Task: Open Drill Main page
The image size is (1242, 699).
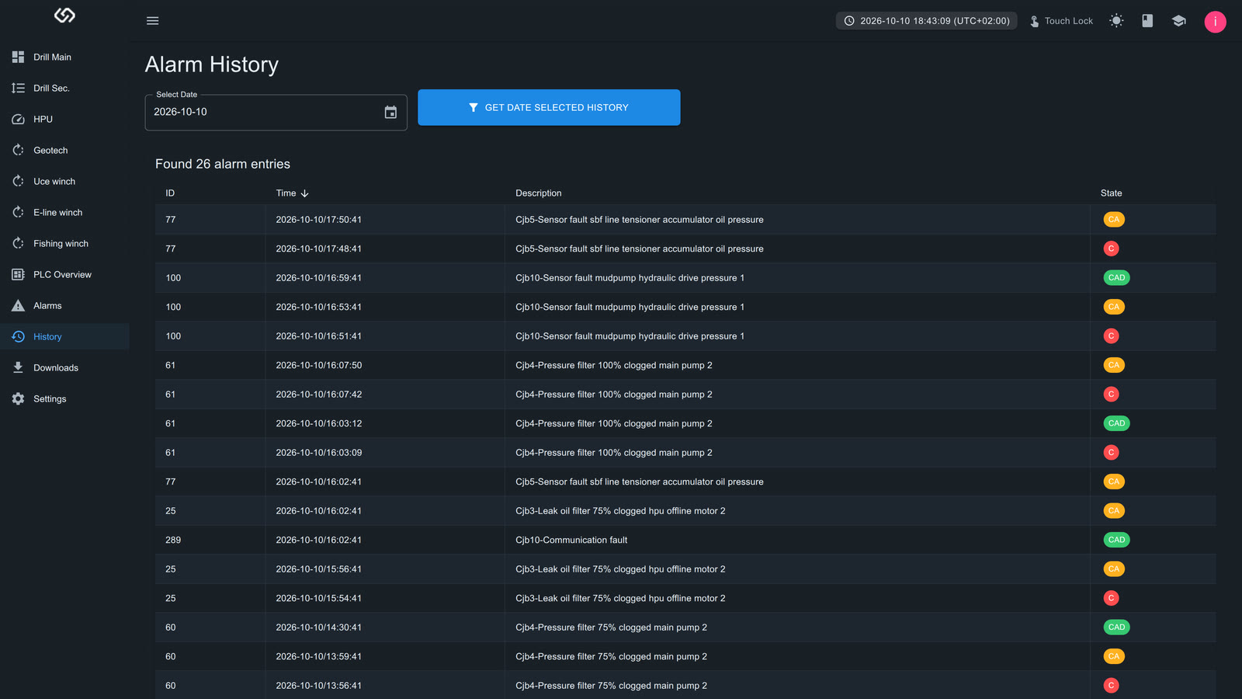Action: [64, 57]
